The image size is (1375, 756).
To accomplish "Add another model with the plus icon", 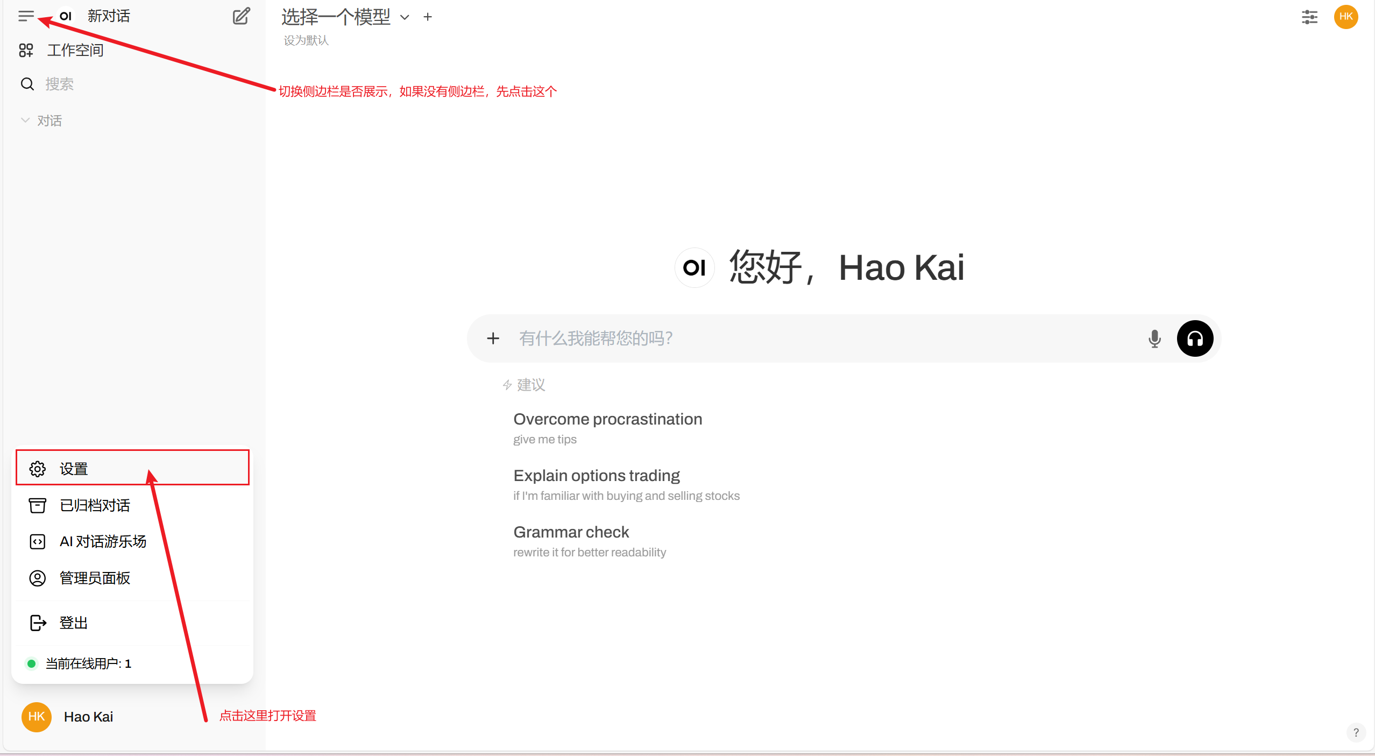I will pos(428,17).
